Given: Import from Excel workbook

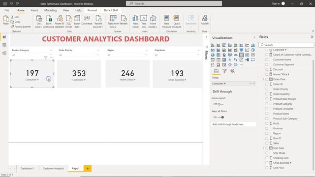Looking at the screenshot, I should coord(49,19).
